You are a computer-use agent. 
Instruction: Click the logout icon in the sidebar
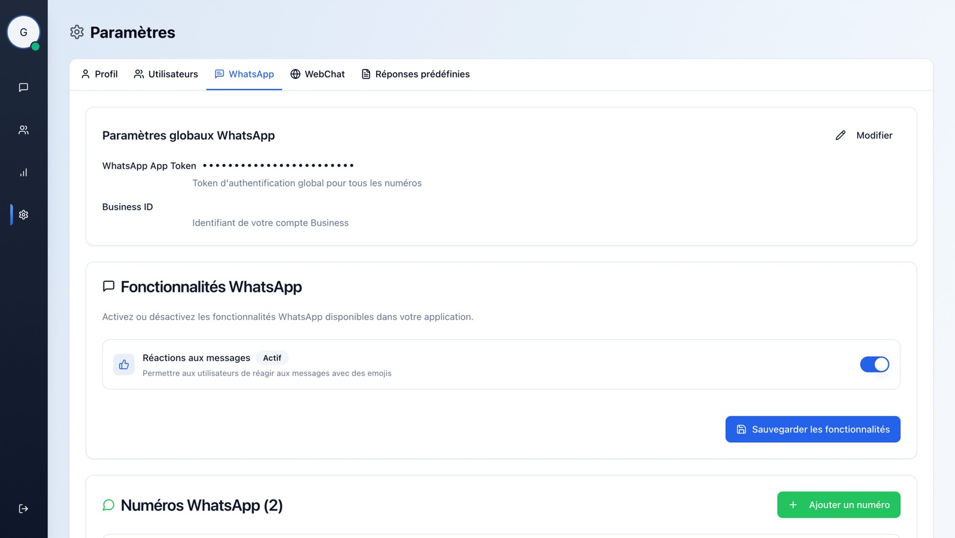(23, 508)
